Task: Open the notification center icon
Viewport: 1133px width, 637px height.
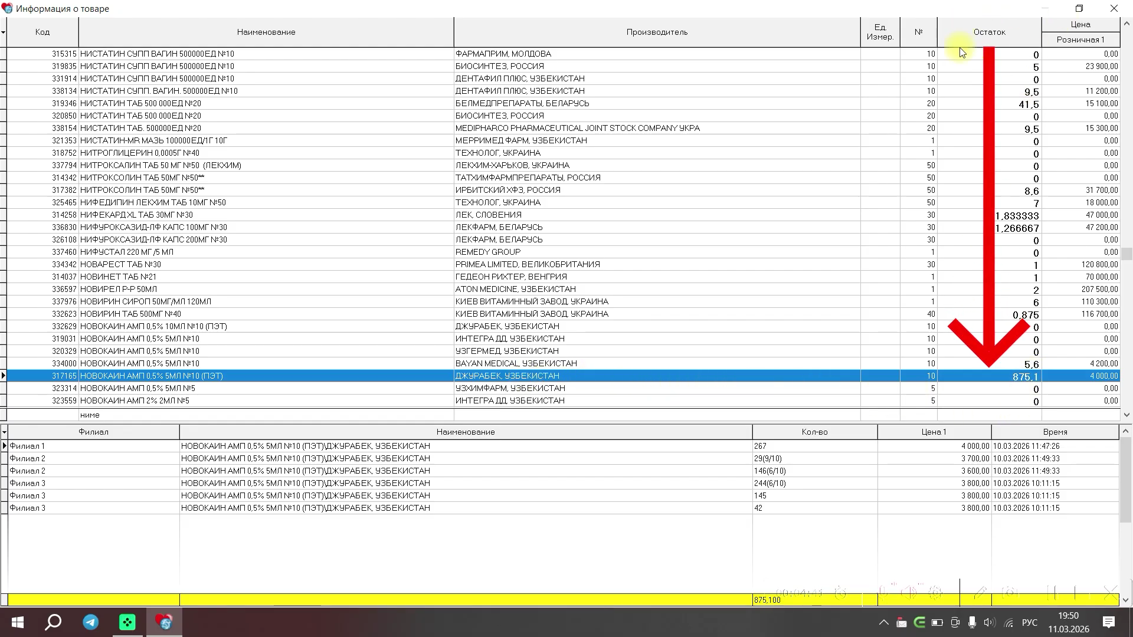Action: (1109, 622)
